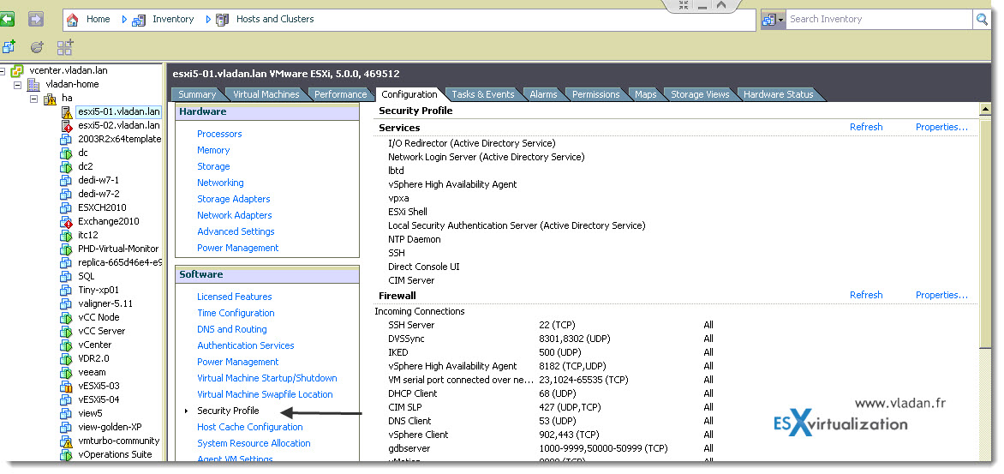Collapse the vcenter.vladan.lan tree node
This screenshot has height=474, width=1004.
point(3,71)
